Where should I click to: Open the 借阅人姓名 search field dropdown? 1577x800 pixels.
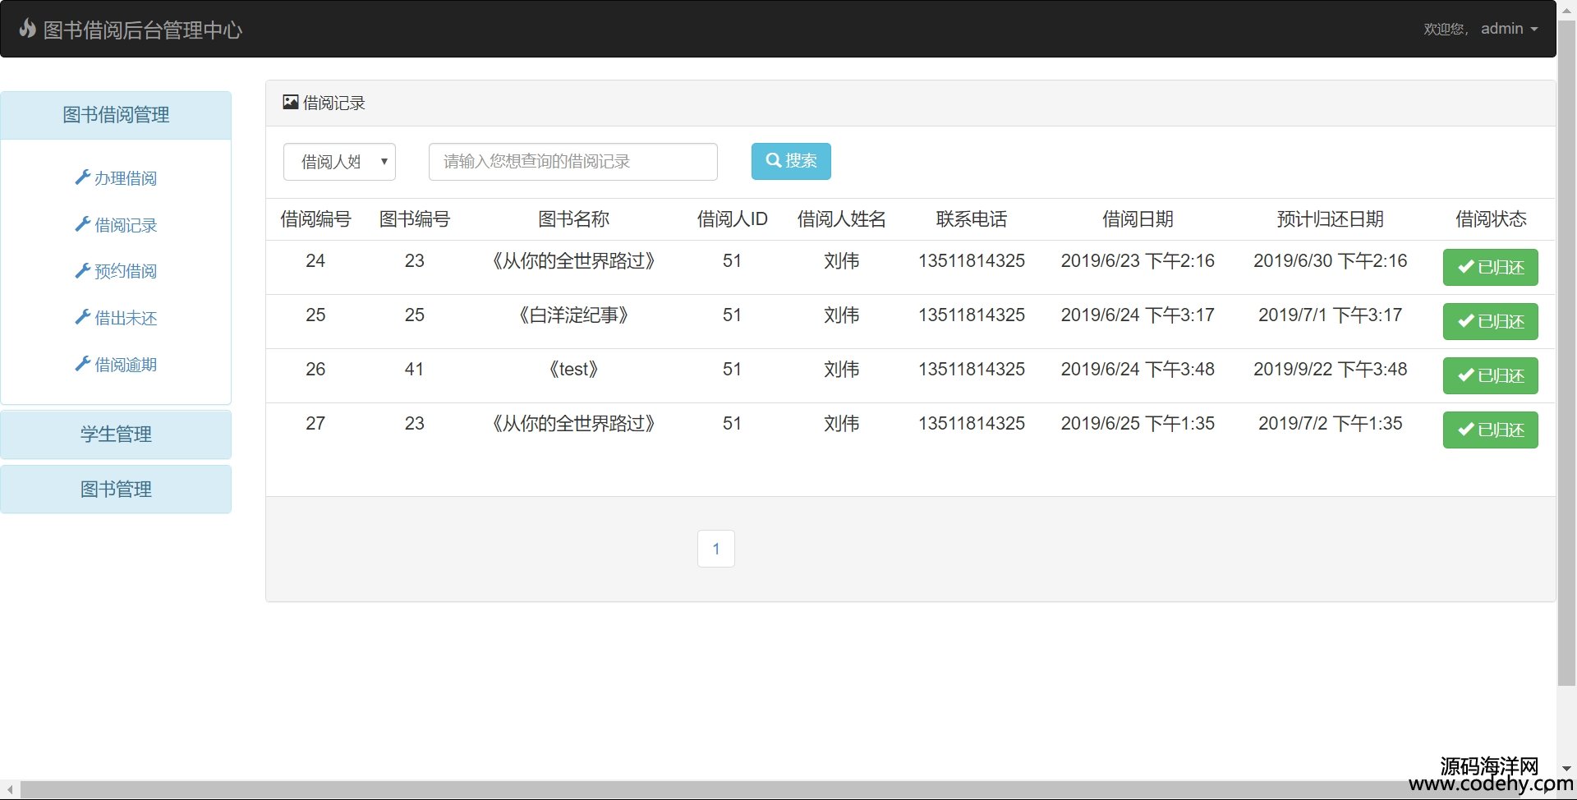click(339, 162)
